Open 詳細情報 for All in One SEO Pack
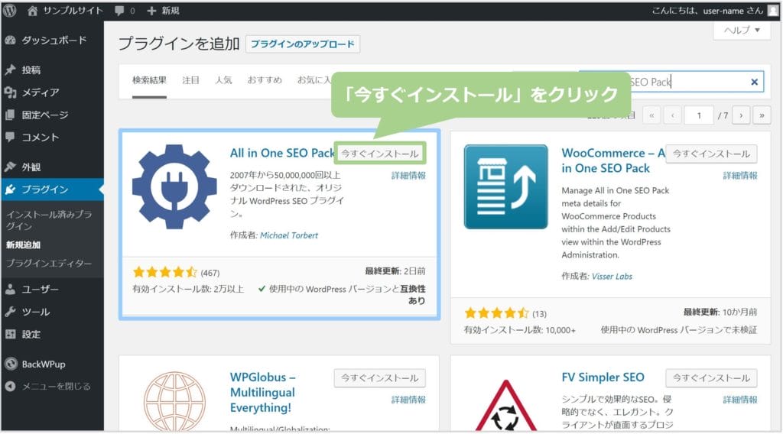 click(x=408, y=176)
